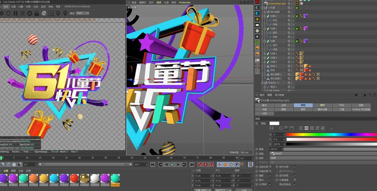The width and height of the screenshot is (377, 191).
Task: Open Live Viewer 材质 menu
Action: click(x=28, y=7)
